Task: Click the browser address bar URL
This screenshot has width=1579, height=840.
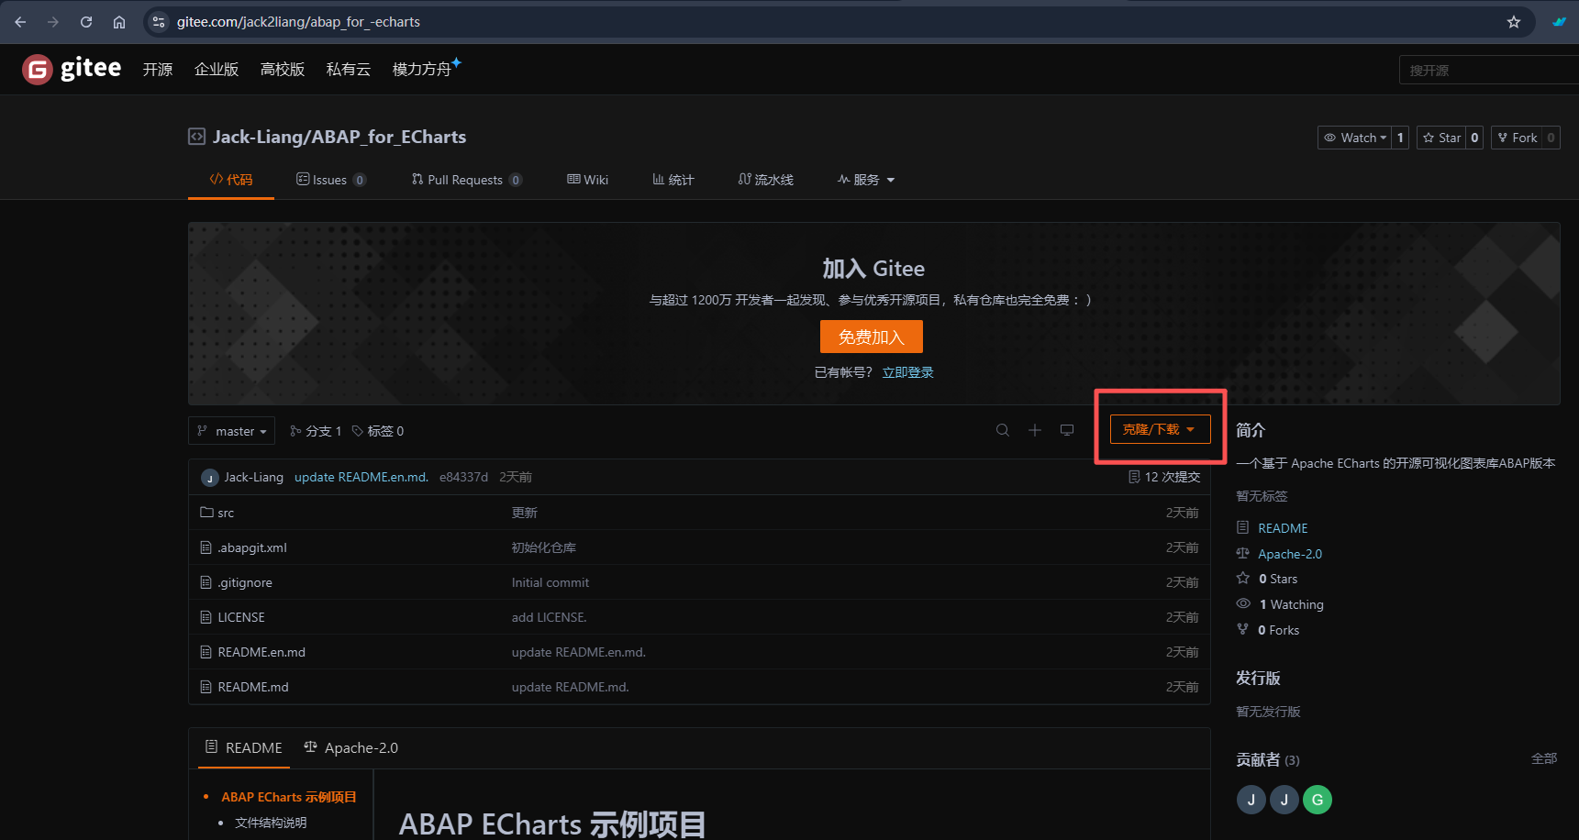Action: [298, 22]
